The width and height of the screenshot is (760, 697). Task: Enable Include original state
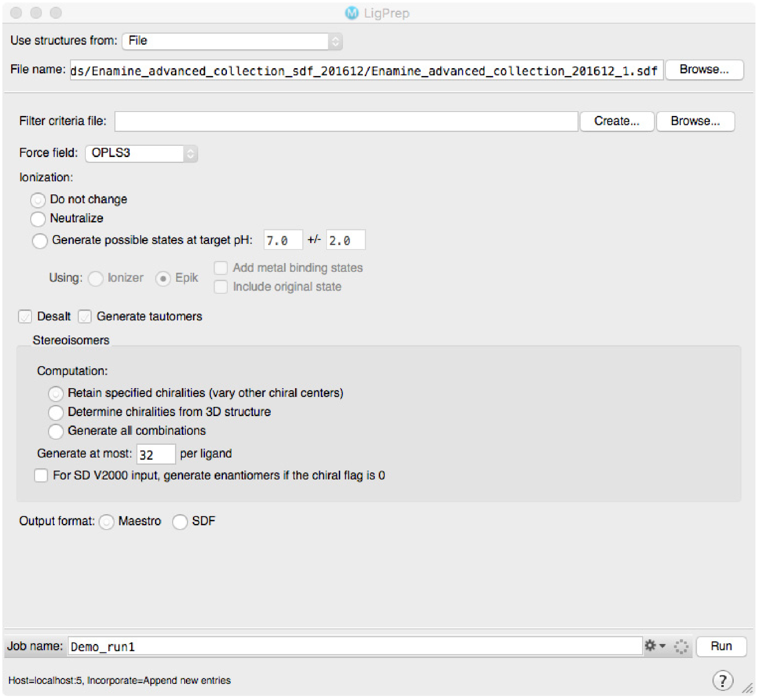[221, 287]
